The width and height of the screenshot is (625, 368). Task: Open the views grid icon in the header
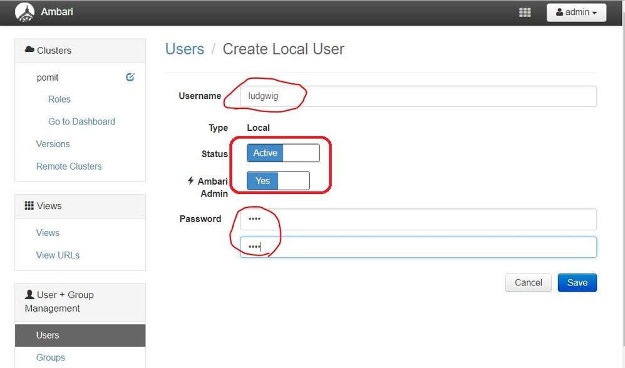[x=525, y=13]
